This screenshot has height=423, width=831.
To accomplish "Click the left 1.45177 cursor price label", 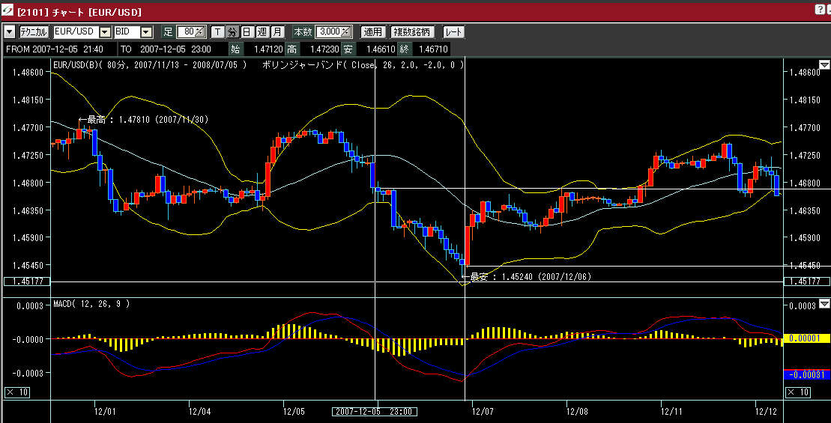I will [x=27, y=282].
